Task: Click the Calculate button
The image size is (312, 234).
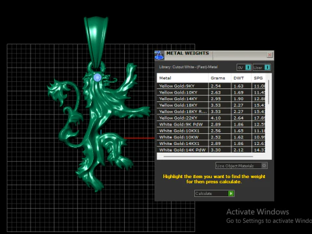Action: pyautogui.click(x=214, y=193)
